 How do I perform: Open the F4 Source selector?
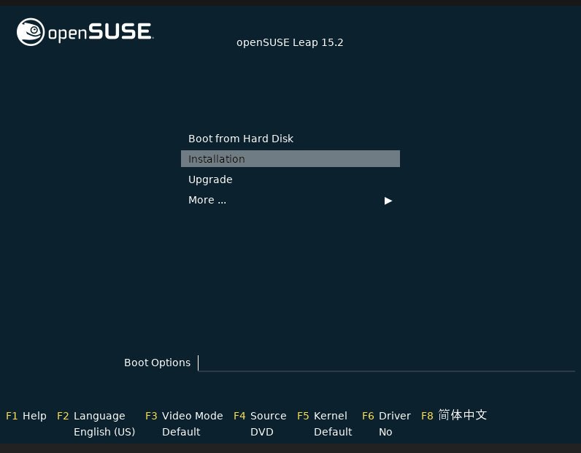(260, 416)
